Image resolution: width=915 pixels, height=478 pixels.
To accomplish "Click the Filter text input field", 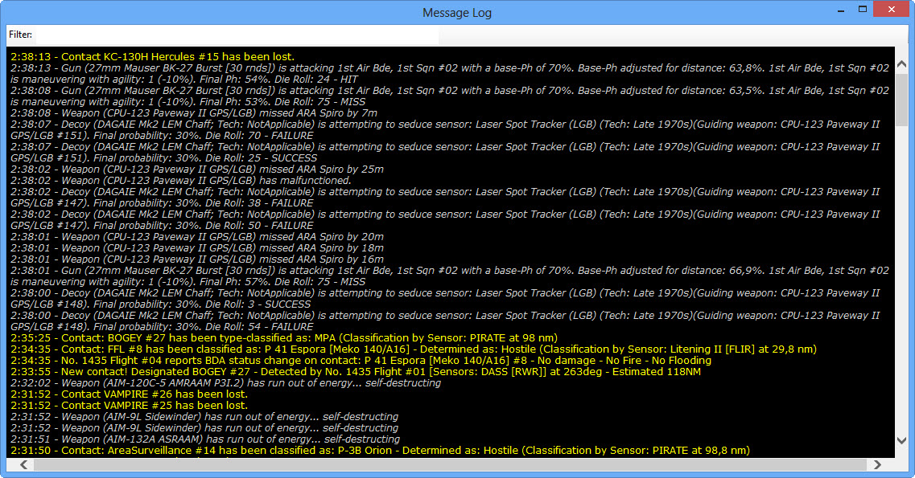I will (x=237, y=35).
